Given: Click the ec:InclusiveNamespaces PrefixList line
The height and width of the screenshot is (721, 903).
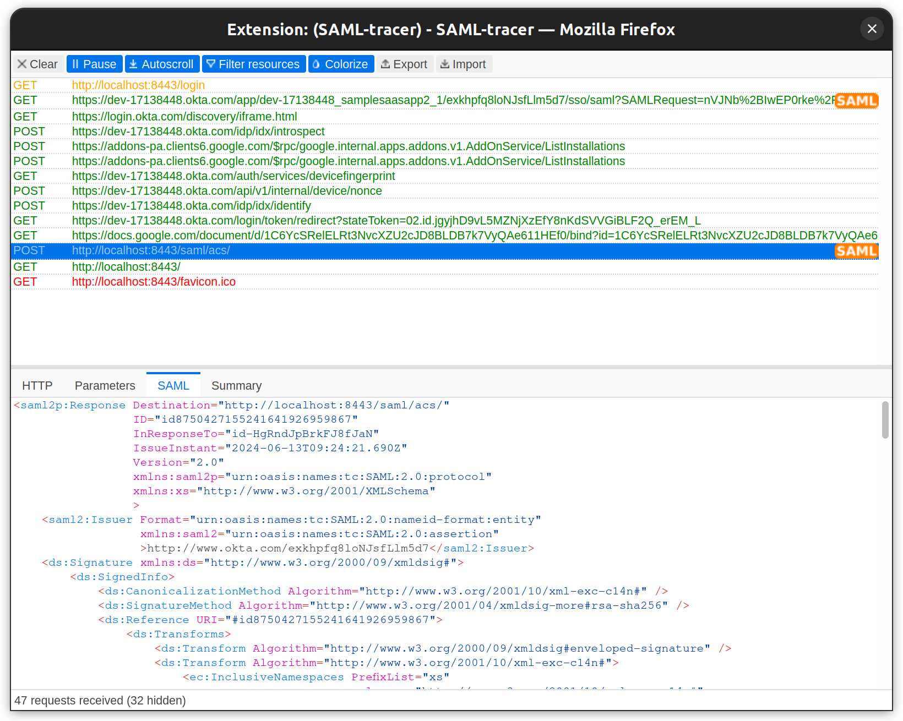Looking at the screenshot, I should 317,677.
